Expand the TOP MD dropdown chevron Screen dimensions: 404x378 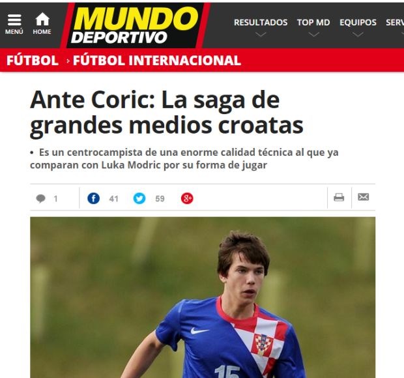pyautogui.click(x=313, y=35)
